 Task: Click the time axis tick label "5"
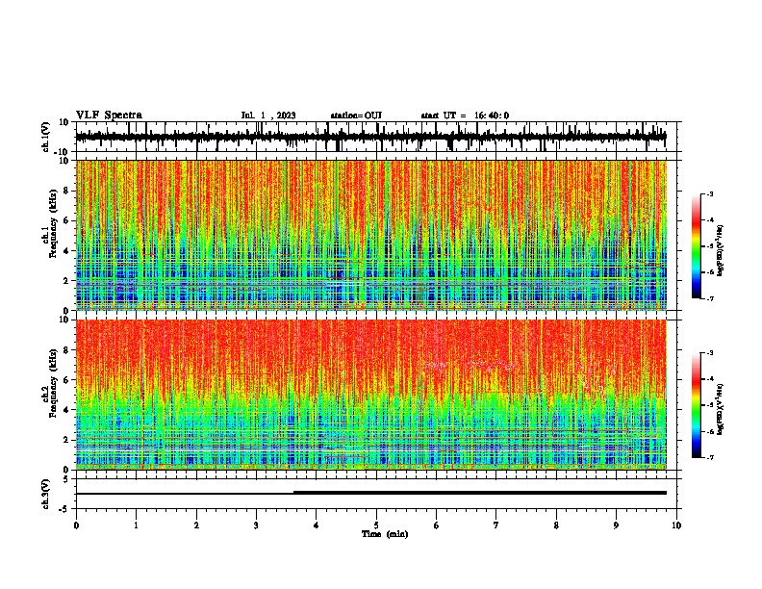coord(376,525)
